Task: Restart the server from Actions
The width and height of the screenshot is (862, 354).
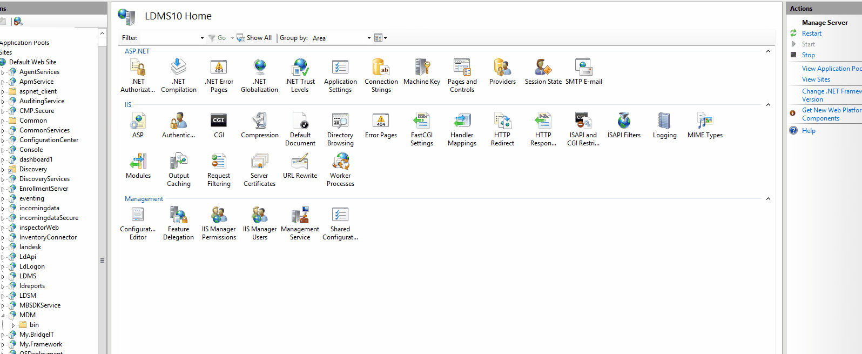Action: click(x=811, y=34)
